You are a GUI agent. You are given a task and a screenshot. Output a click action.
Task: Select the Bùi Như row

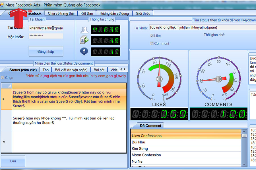pyautogui.click(x=186, y=142)
